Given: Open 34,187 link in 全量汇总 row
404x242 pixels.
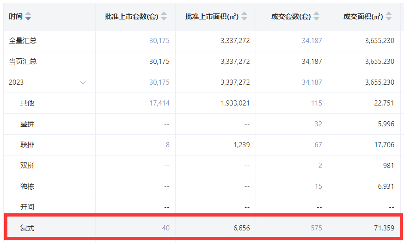Looking at the screenshot, I should click(x=312, y=41).
